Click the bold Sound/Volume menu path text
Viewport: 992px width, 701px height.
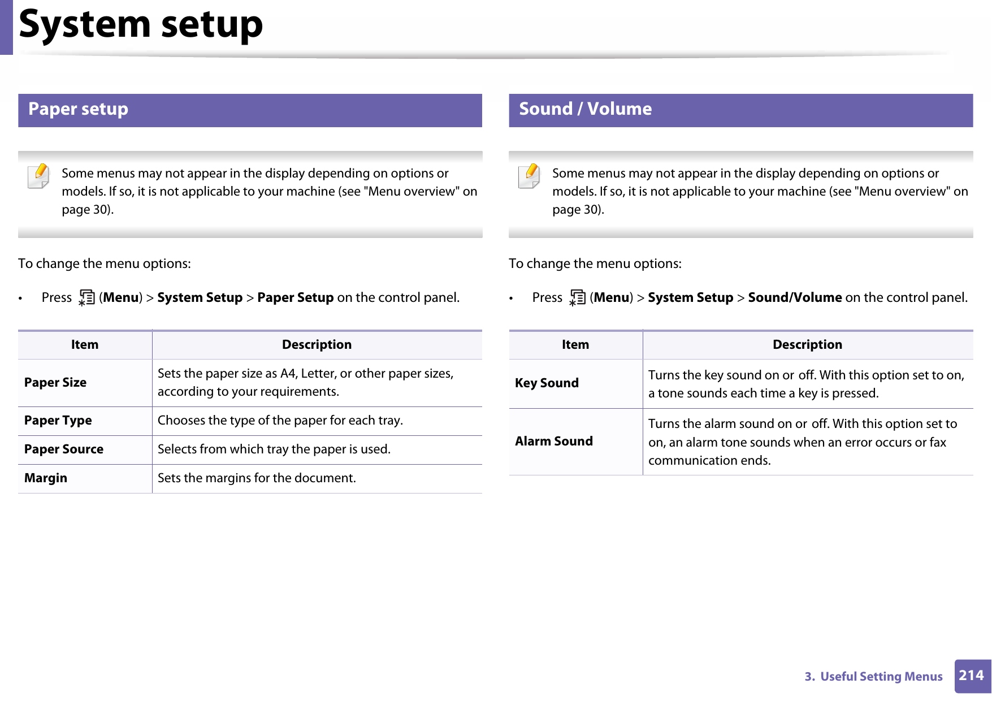click(795, 297)
